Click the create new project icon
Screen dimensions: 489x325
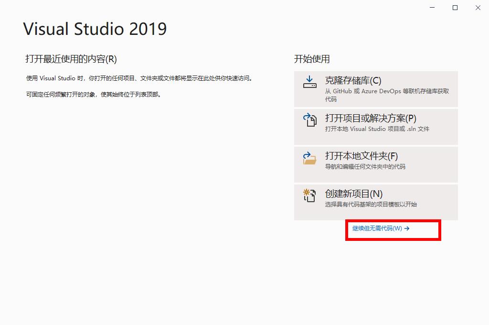point(309,195)
